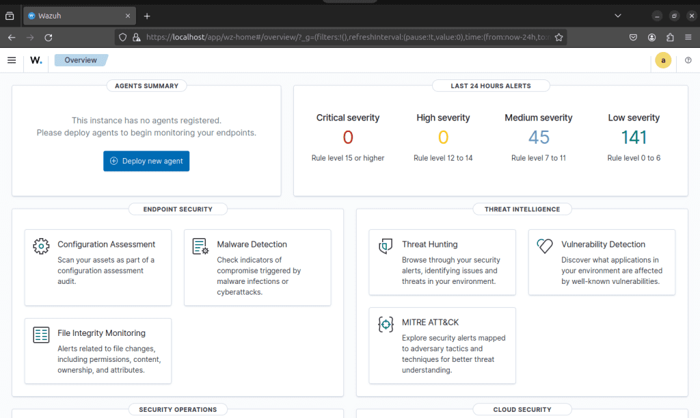Click the Malware Detection document icon
The image size is (700, 418).
tap(200, 246)
